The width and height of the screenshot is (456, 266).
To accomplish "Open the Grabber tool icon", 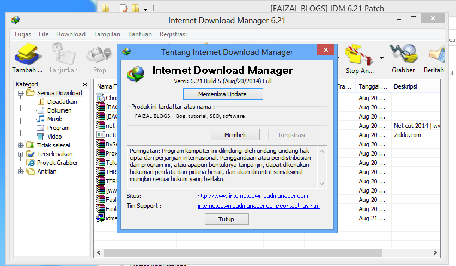I will tap(403, 53).
